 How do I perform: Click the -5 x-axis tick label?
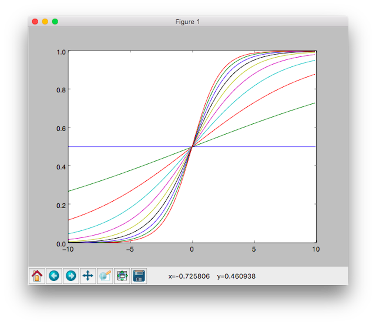tap(130, 249)
